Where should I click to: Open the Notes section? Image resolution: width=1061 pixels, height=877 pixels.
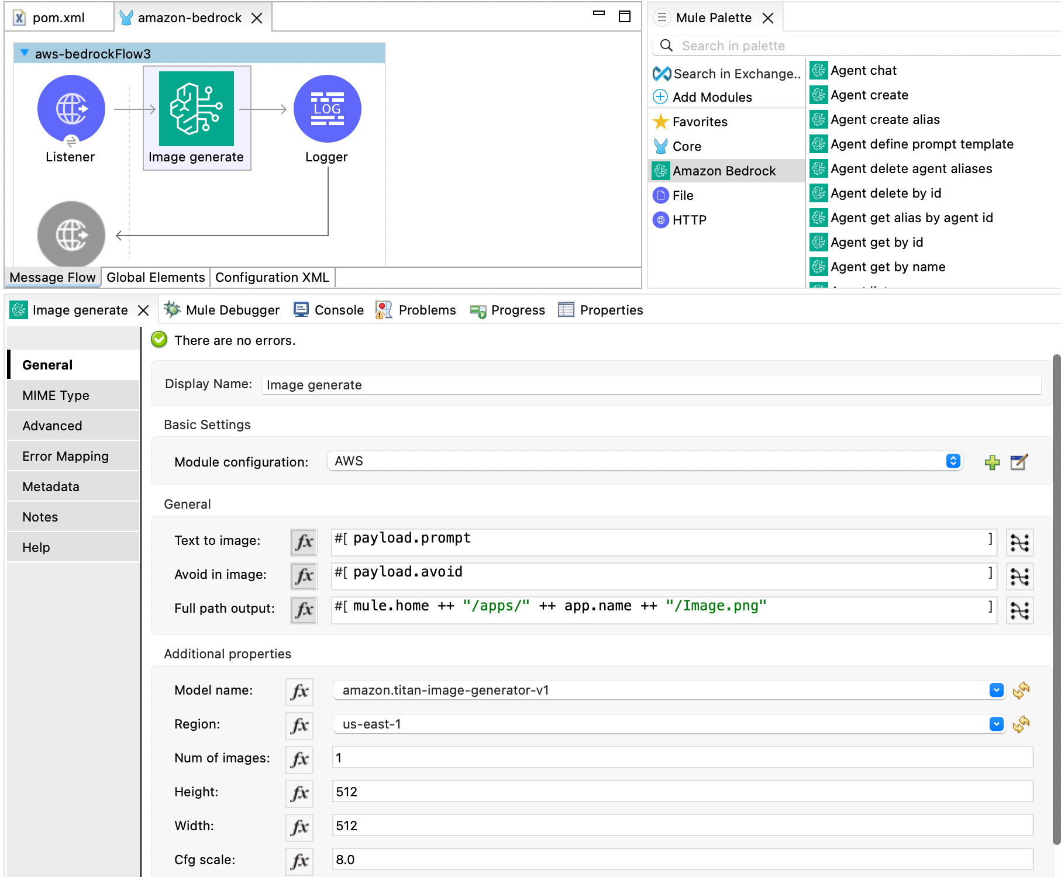point(74,517)
